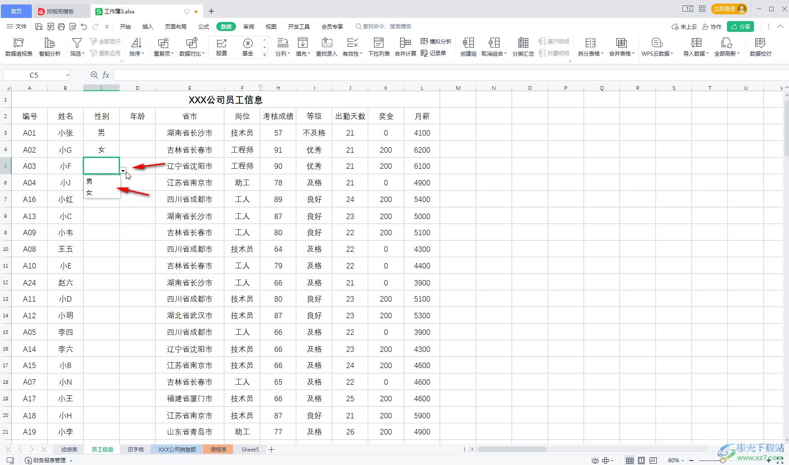Open the 文件 file menu
This screenshot has height=465, width=789.
click(17, 26)
